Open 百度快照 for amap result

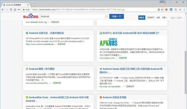tap(130, 87)
